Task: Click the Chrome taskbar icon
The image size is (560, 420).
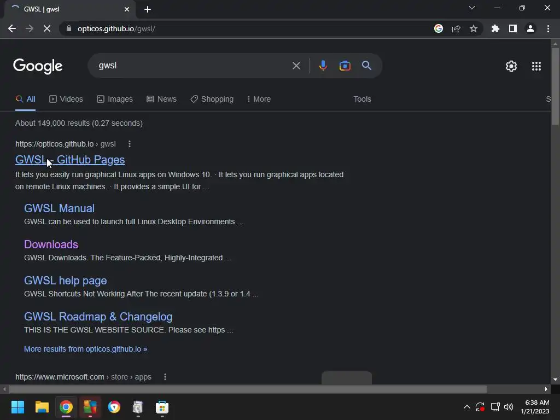Action: [66, 407]
